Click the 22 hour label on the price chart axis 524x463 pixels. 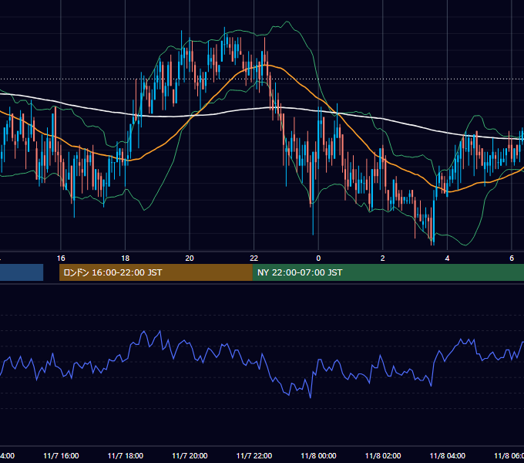tap(254, 259)
